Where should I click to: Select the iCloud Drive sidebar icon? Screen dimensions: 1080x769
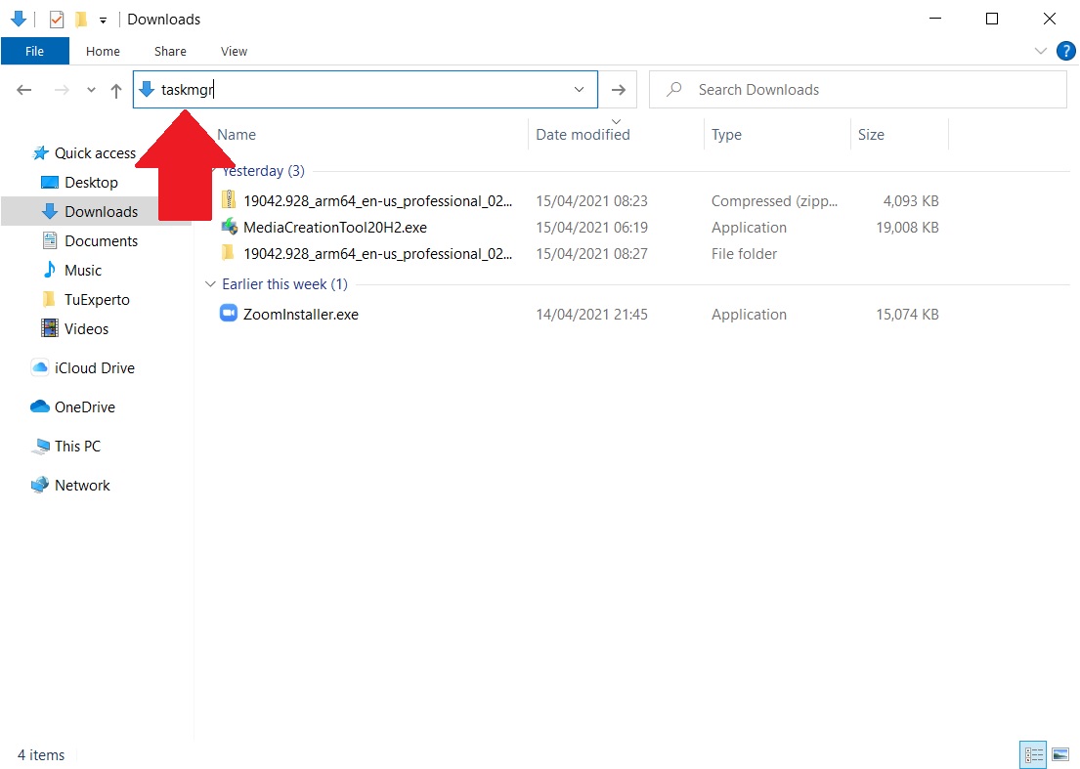coord(40,368)
